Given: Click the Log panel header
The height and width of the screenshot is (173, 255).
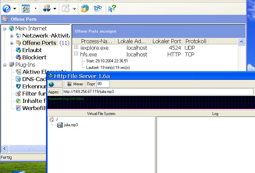Looking at the screenshot, I should pyautogui.click(x=215, y=114).
